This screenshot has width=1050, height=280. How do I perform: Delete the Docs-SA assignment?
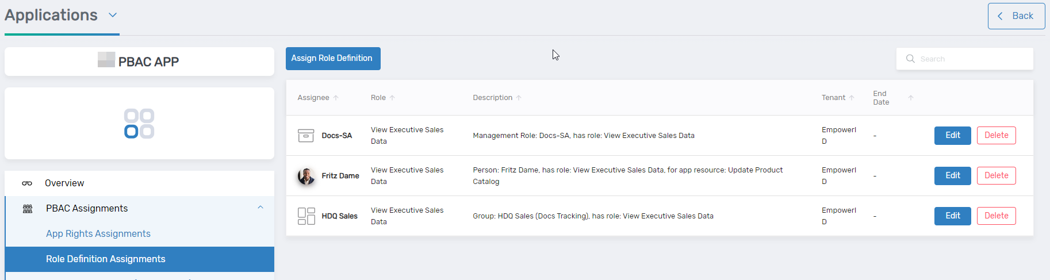coord(997,136)
